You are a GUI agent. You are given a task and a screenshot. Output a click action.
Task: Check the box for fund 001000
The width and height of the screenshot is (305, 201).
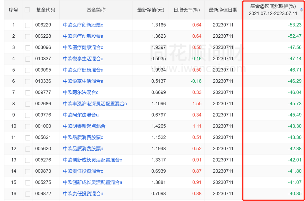coord(28,126)
